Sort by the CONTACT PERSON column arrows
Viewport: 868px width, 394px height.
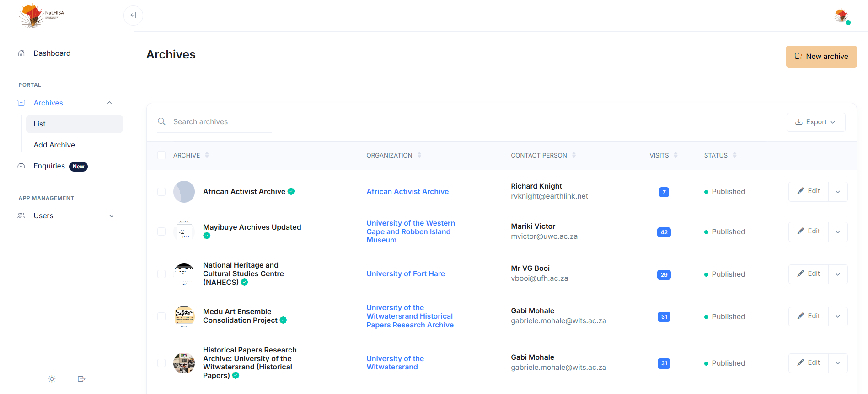(x=573, y=155)
